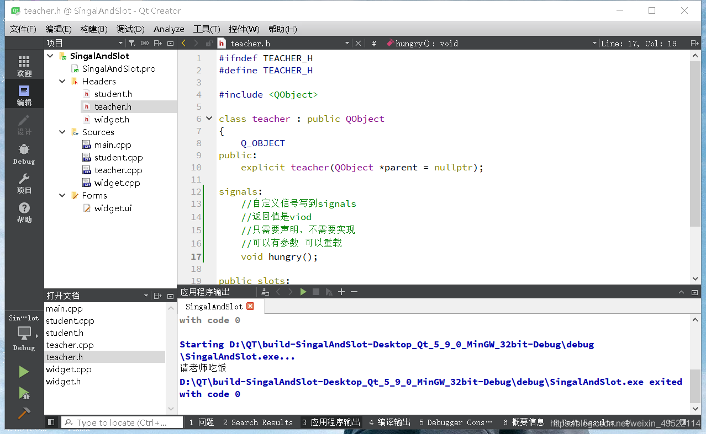Screen dimensions: 706x434
Task: Switch to Debug mode in the sidebar
Action: (x=24, y=154)
